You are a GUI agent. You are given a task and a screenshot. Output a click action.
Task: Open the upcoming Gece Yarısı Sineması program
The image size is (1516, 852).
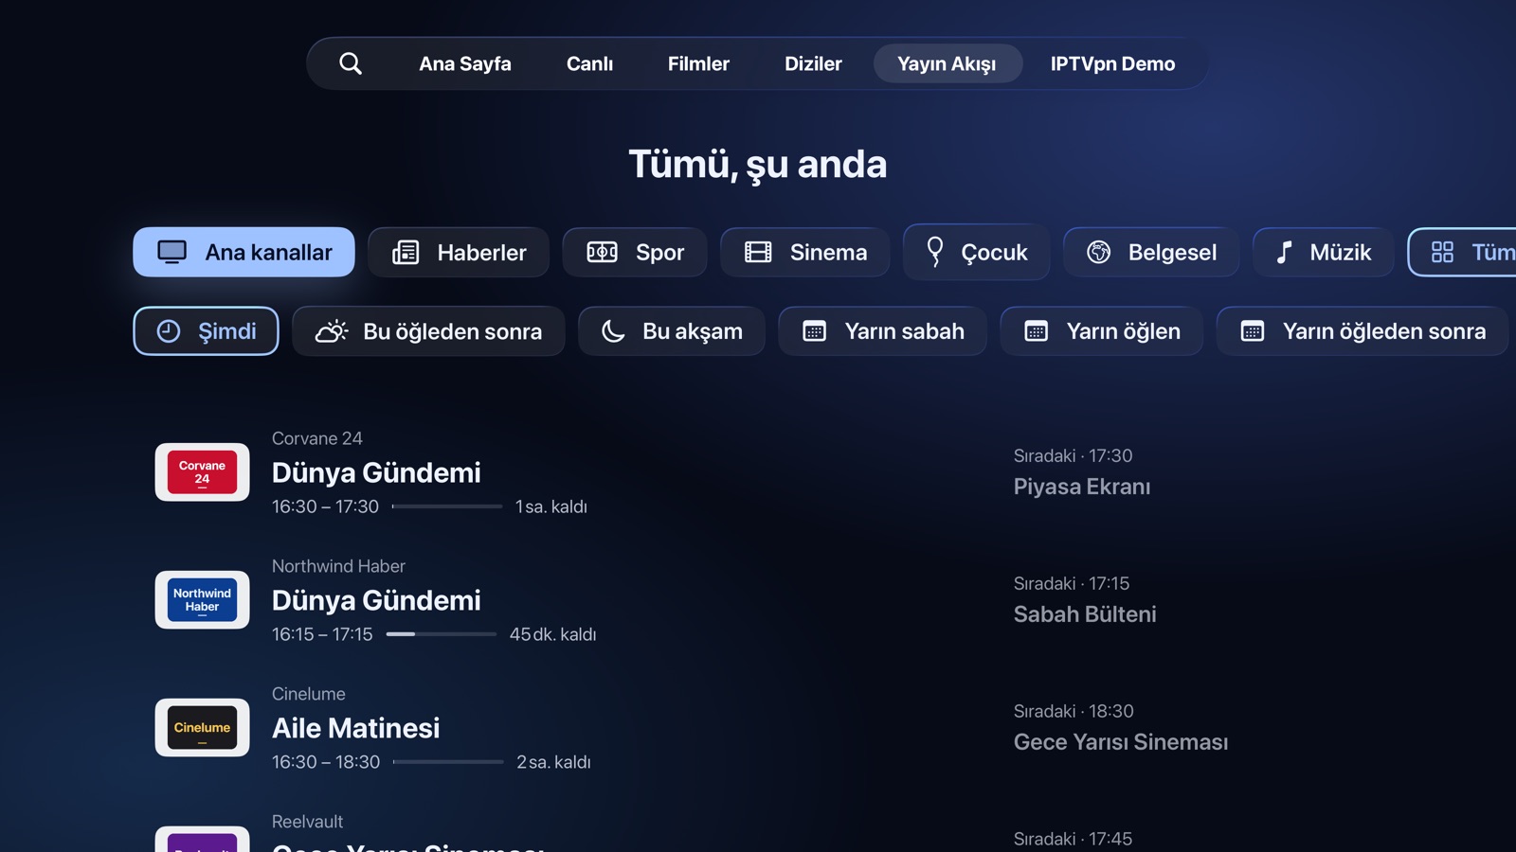point(1121,742)
